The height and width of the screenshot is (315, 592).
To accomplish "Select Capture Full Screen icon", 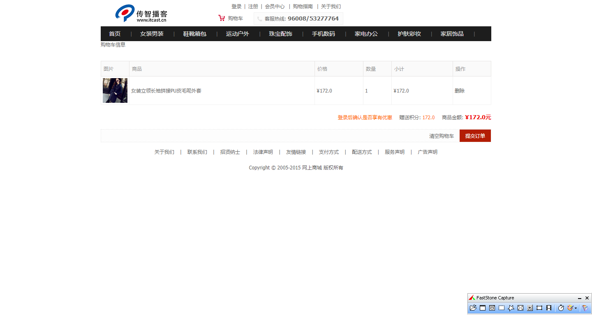I will tap(520, 308).
